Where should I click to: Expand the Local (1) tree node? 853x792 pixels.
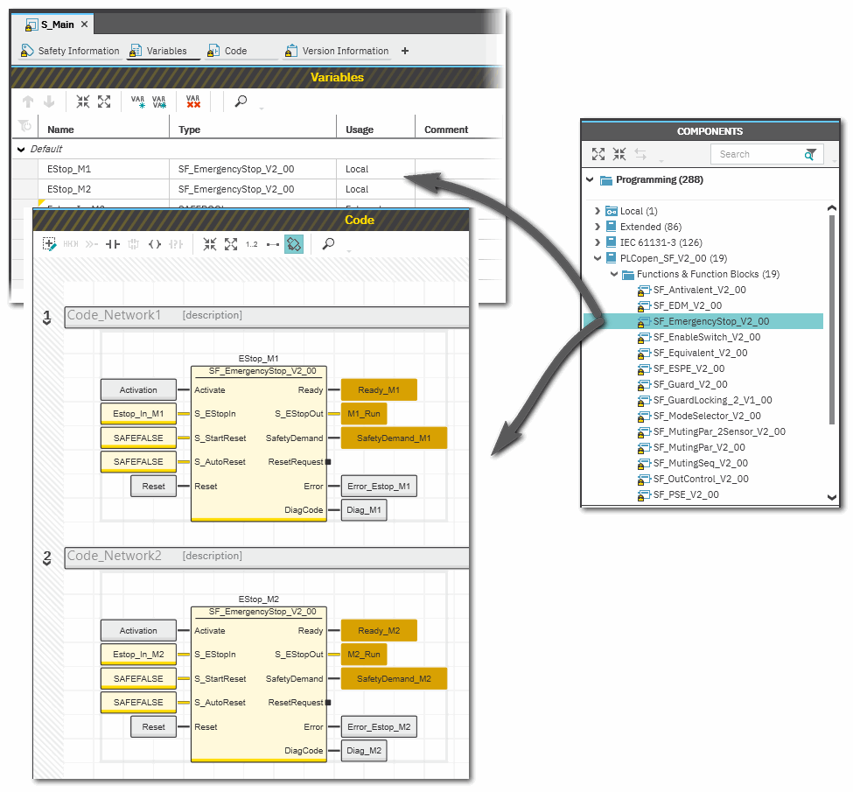pyautogui.click(x=598, y=211)
